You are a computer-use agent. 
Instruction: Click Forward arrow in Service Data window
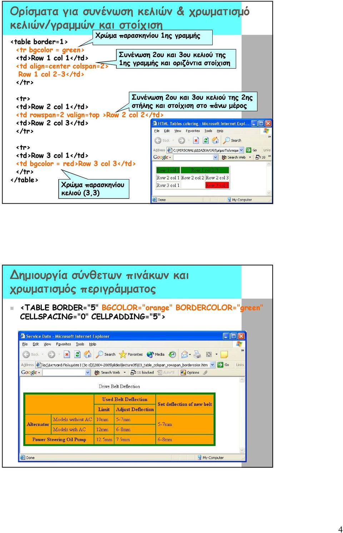[x=51, y=354]
